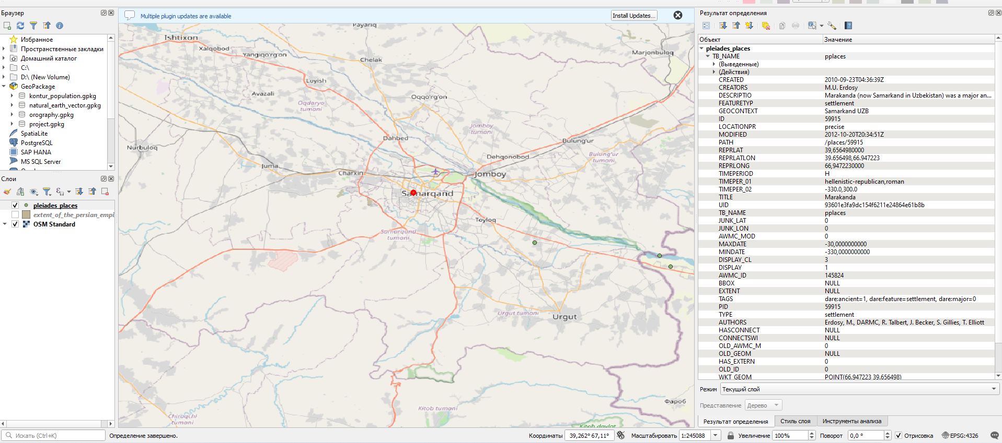Screen dimensions: 1002x443
Task: Select Результат определения tab
Action: point(735,422)
